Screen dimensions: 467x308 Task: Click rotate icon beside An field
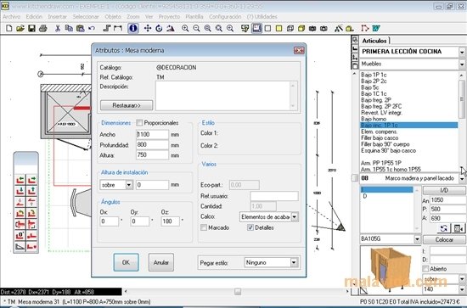point(443,228)
